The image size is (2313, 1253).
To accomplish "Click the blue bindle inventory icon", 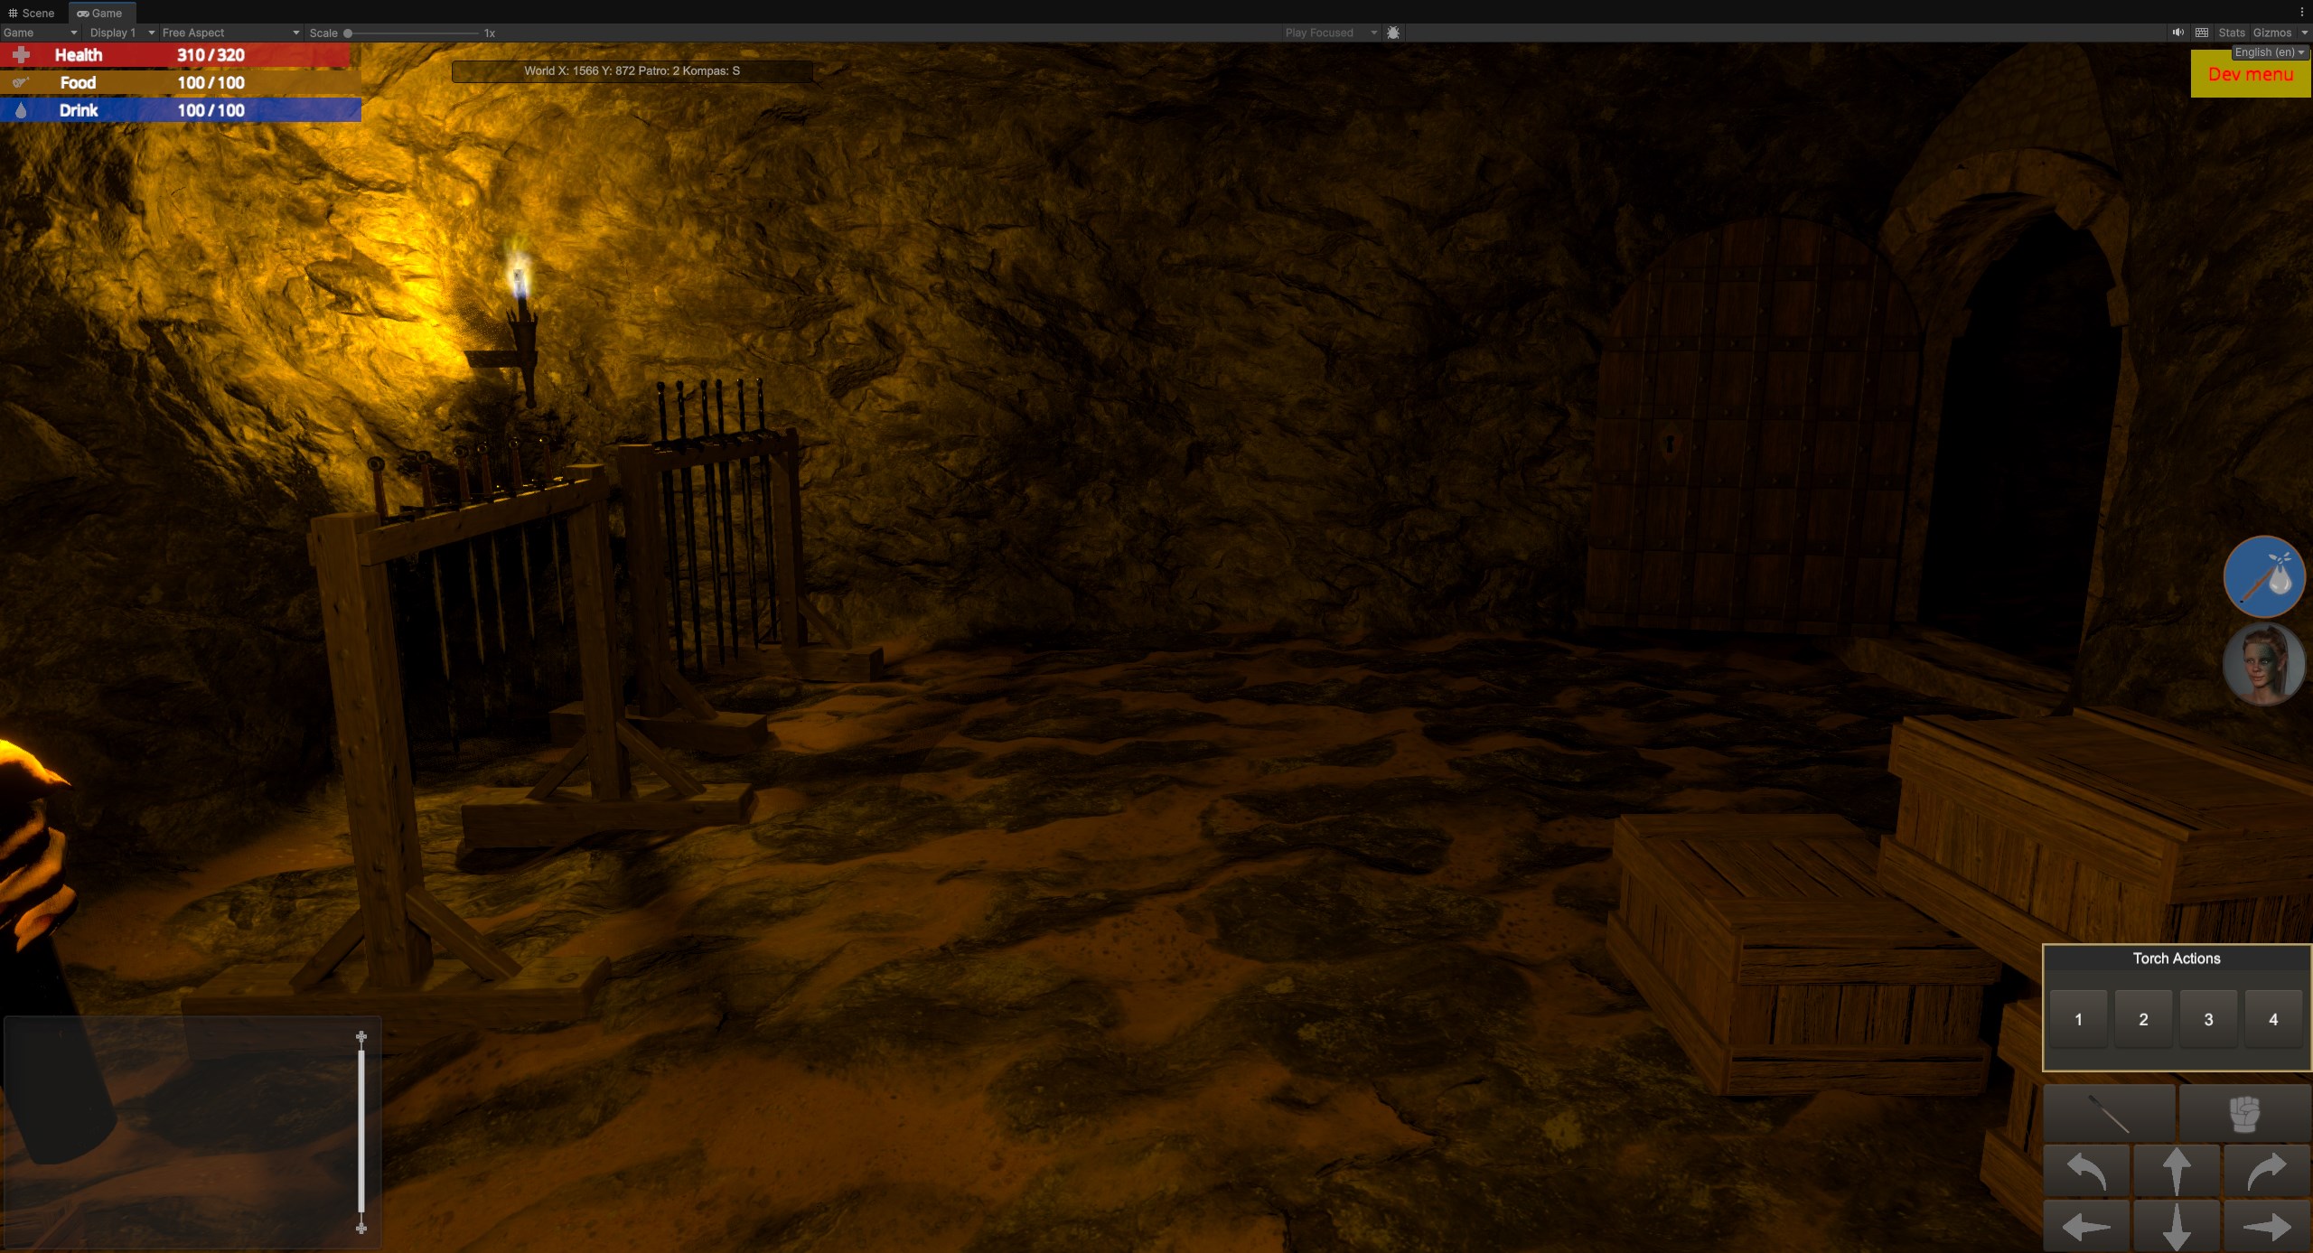I will [x=2263, y=576].
